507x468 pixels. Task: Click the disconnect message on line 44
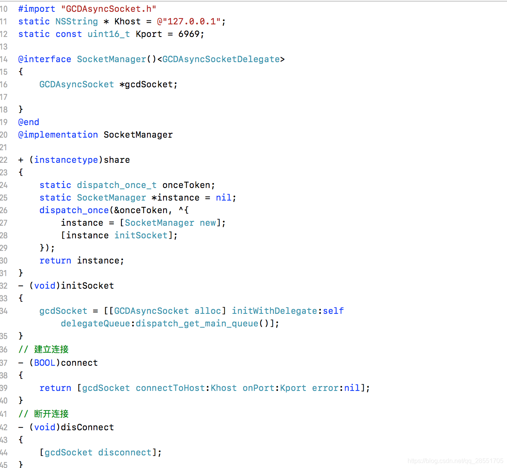[x=125, y=452]
